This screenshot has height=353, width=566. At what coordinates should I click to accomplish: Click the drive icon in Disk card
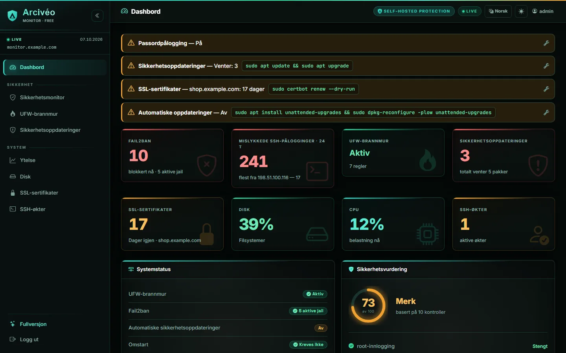[x=317, y=234]
